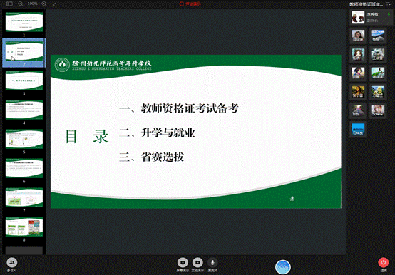Screen dimensions: 395x275
Task: Click slide heading 二、升学与就业
Action: [x=157, y=133]
